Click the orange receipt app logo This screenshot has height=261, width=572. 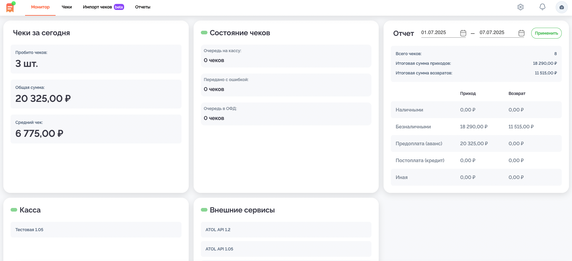(10, 8)
